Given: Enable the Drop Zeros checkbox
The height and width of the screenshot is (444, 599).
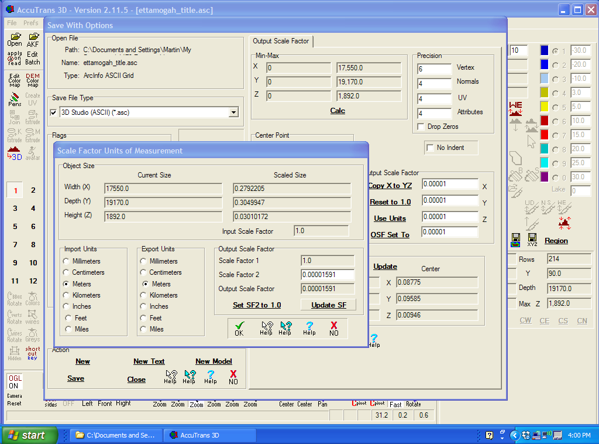Looking at the screenshot, I should tap(421, 127).
